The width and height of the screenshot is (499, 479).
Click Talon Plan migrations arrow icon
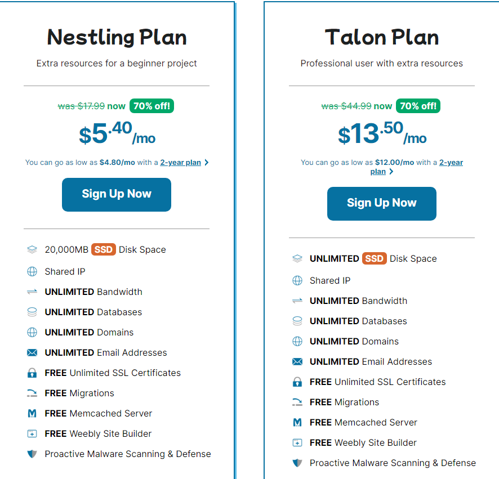pos(297,402)
